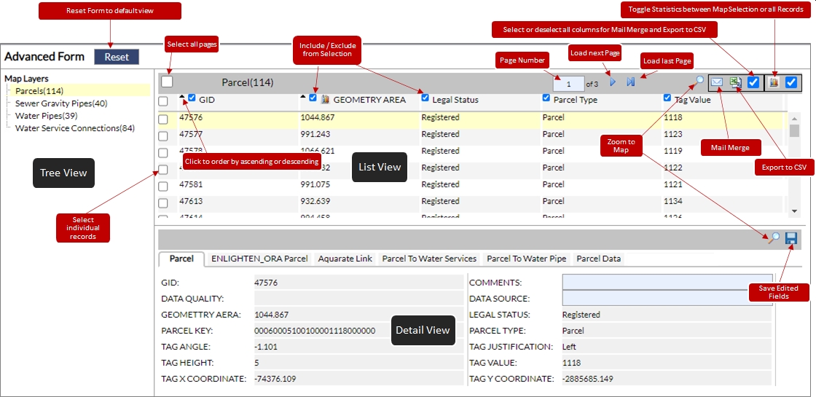
Task: Jump to the last page of records
Action: (631, 82)
